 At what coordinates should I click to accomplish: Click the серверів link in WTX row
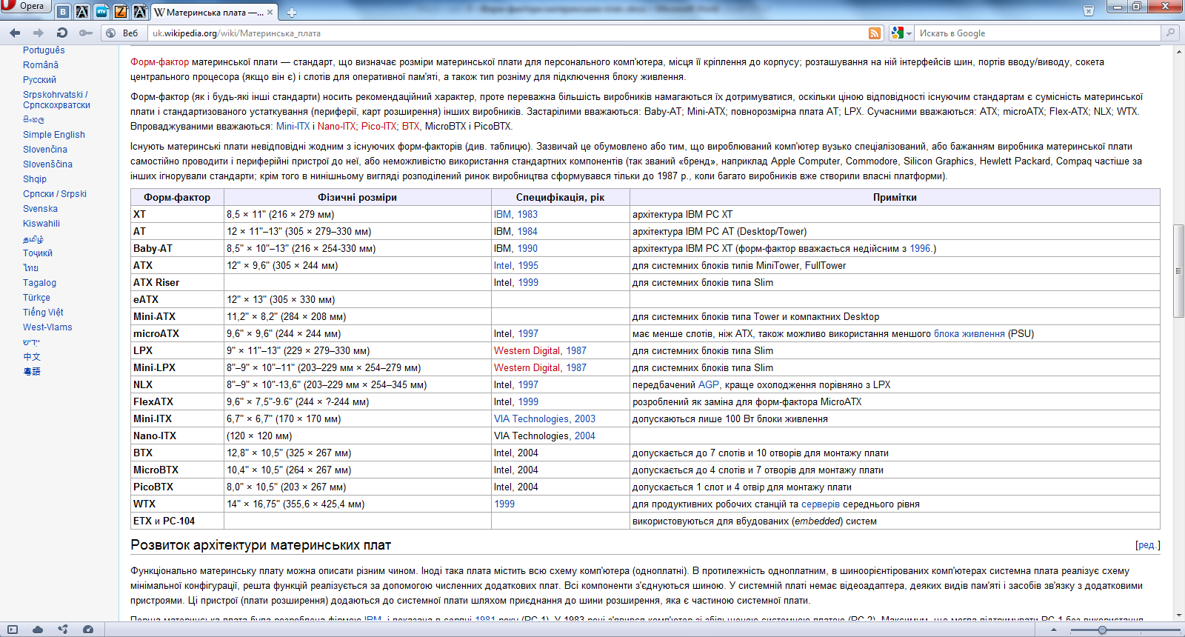tap(821, 504)
